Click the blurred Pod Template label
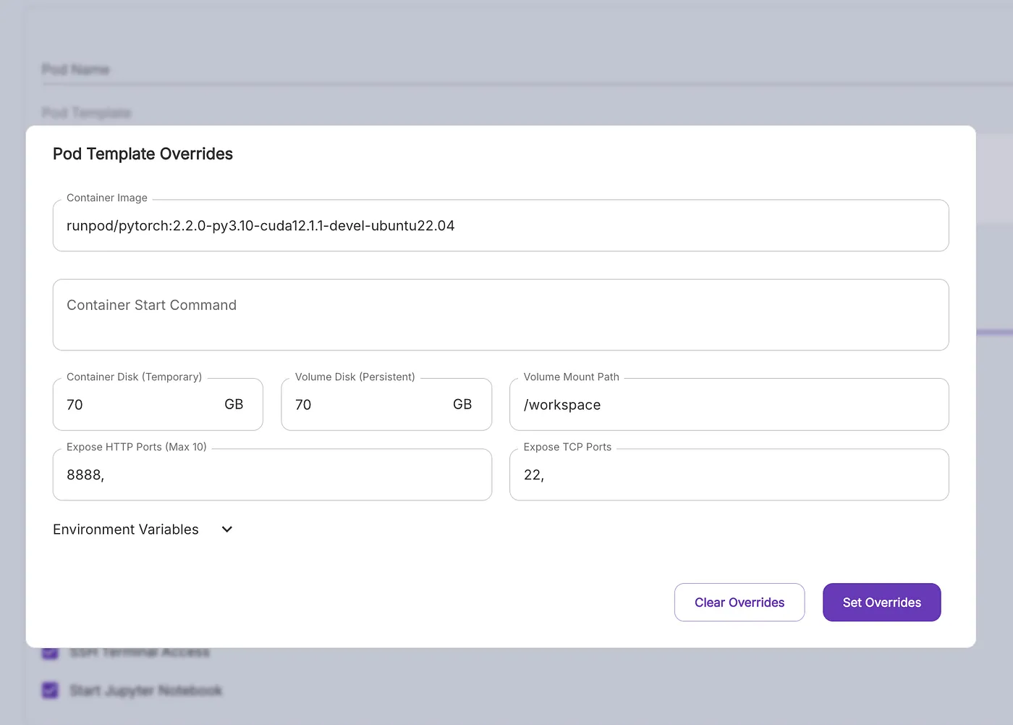The image size is (1013, 725). (86, 113)
